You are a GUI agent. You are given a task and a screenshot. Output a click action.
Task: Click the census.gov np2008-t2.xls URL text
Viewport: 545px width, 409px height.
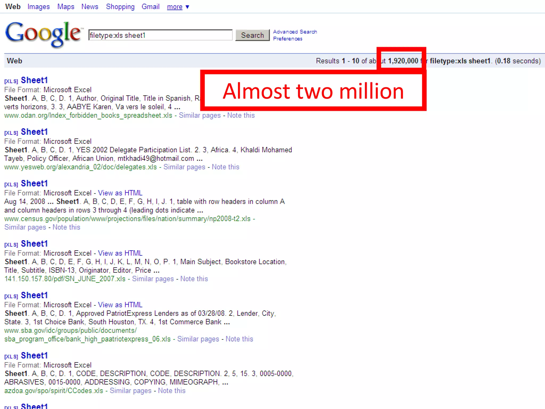pyautogui.click(x=127, y=219)
